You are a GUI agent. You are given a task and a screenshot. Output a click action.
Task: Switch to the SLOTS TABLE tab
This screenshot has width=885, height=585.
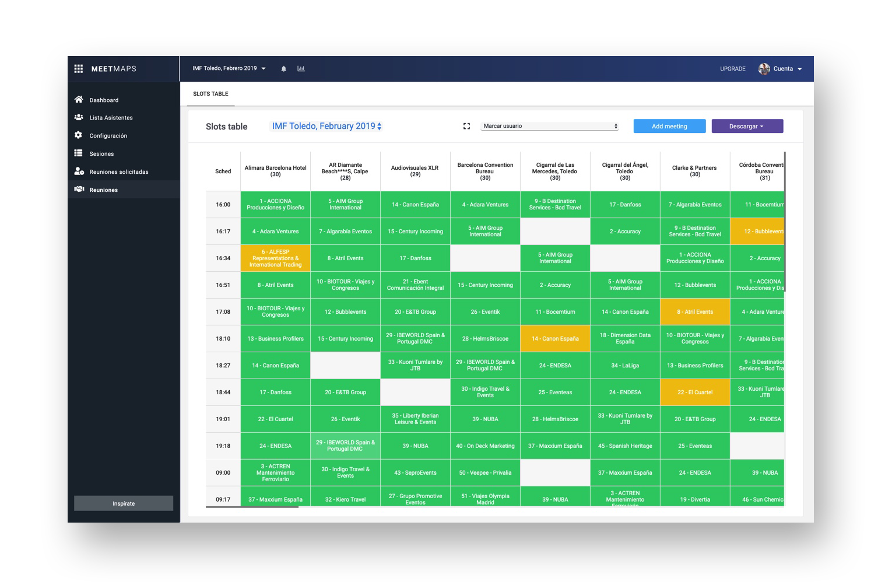click(x=210, y=94)
